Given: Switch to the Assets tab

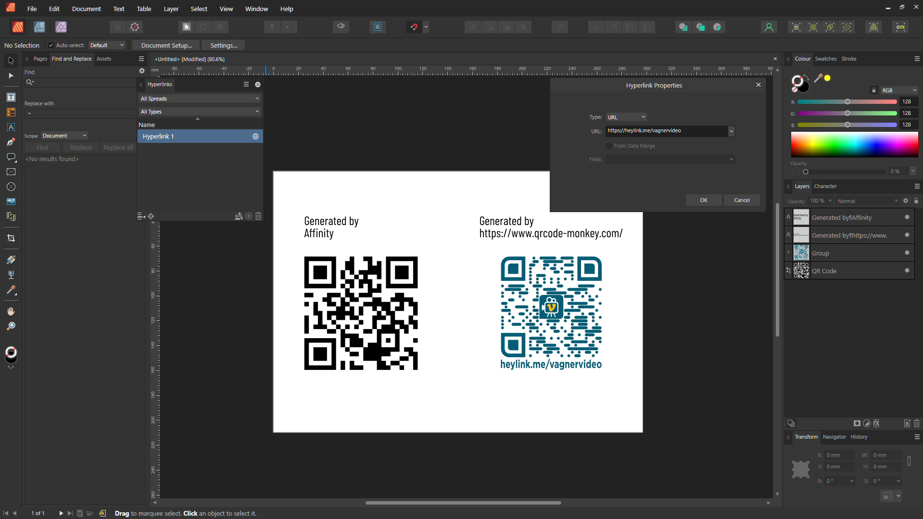Looking at the screenshot, I should tap(104, 59).
